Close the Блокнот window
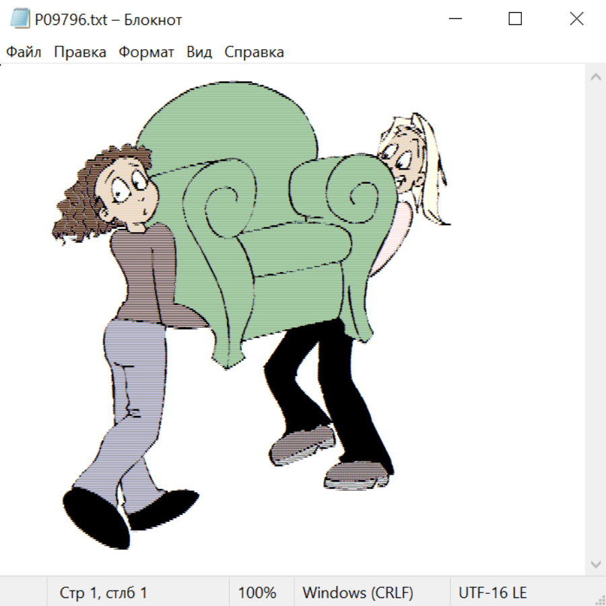Screen dimensions: 606x606 click(576, 20)
